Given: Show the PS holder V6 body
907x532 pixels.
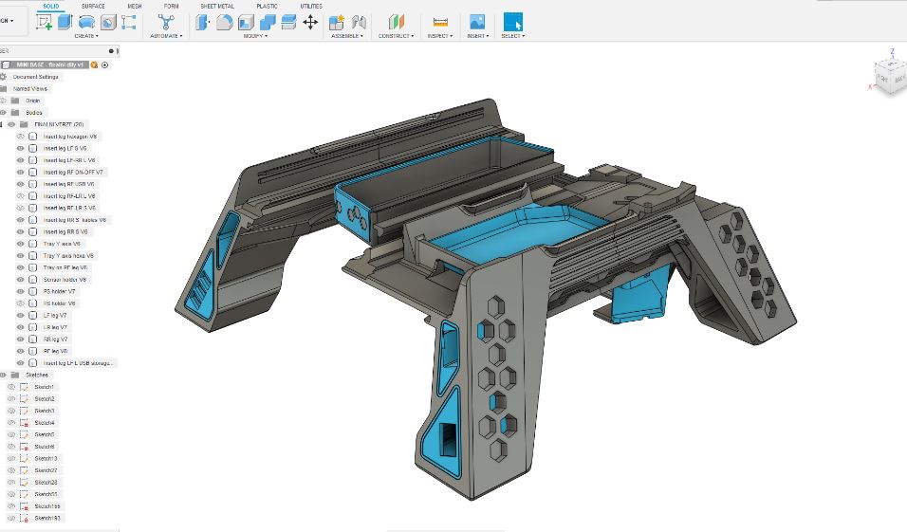Looking at the screenshot, I should 20,303.
